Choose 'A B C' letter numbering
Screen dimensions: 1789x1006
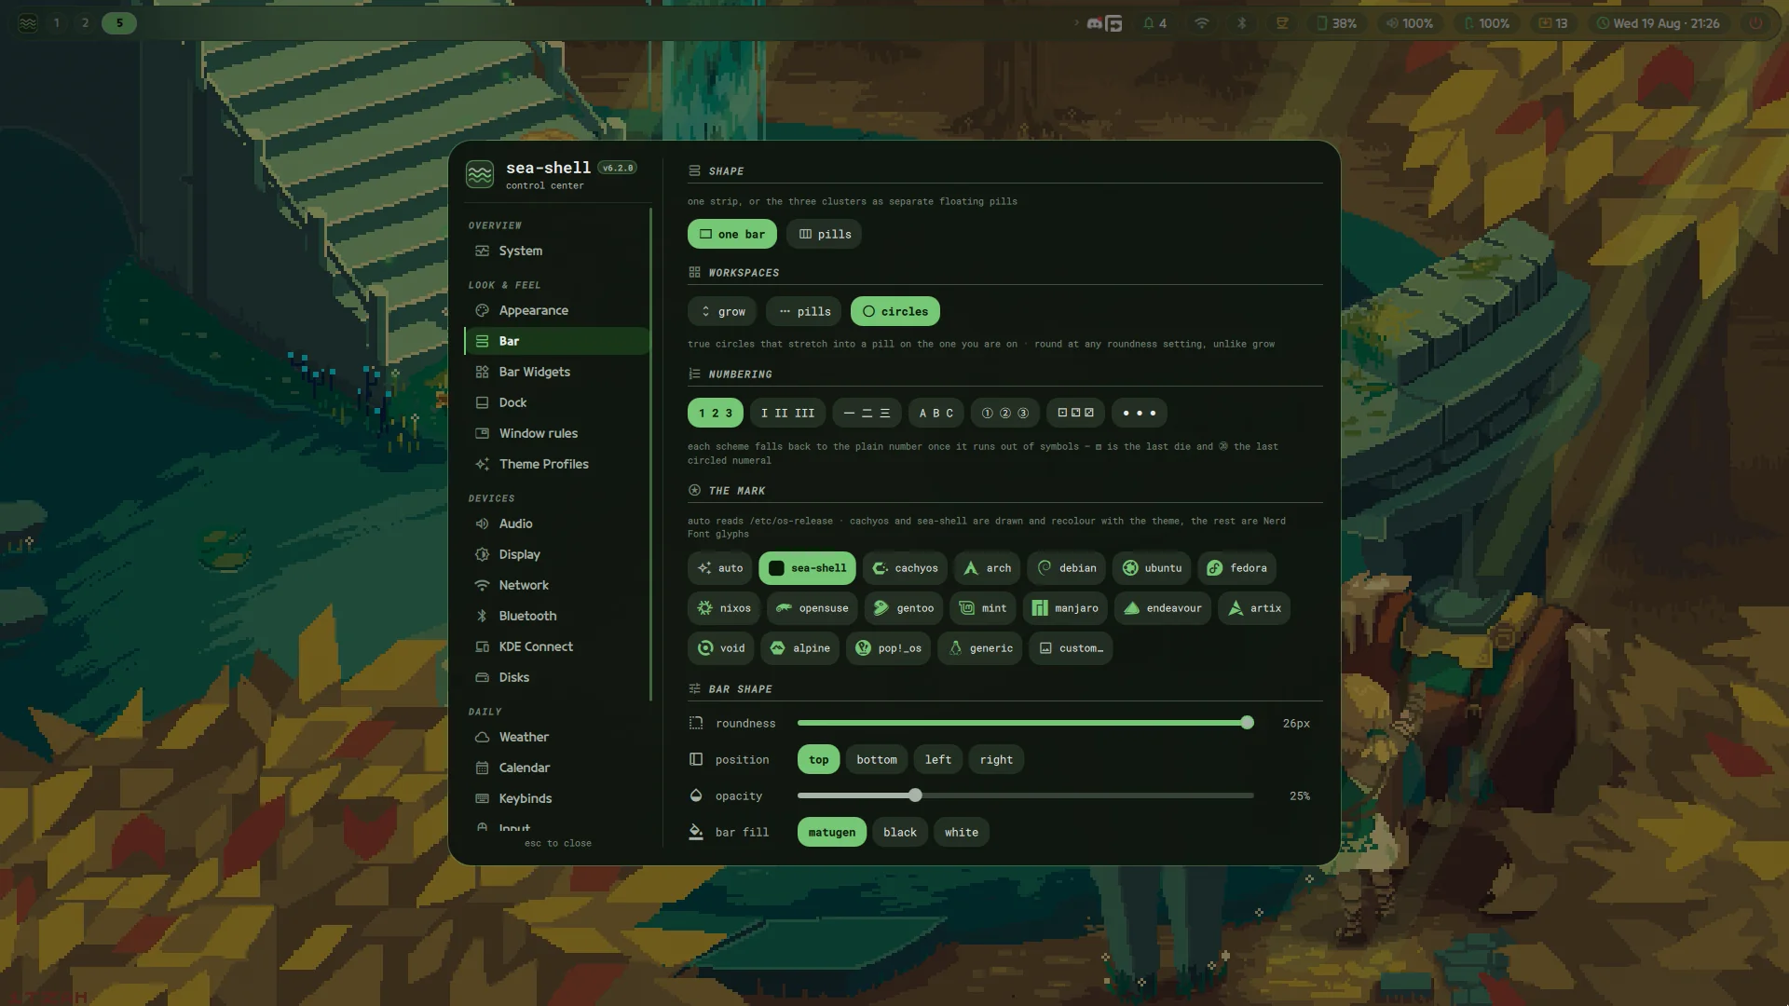(x=935, y=414)
